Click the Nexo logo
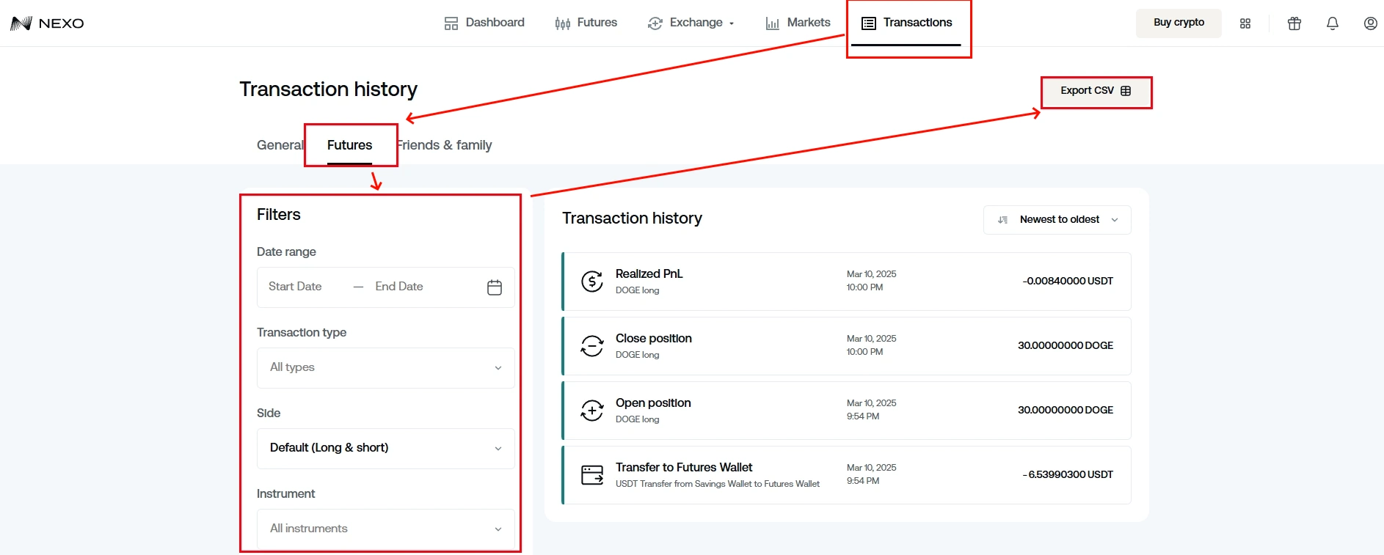This screenshot has width=1384, height=555. coord(47,23)
